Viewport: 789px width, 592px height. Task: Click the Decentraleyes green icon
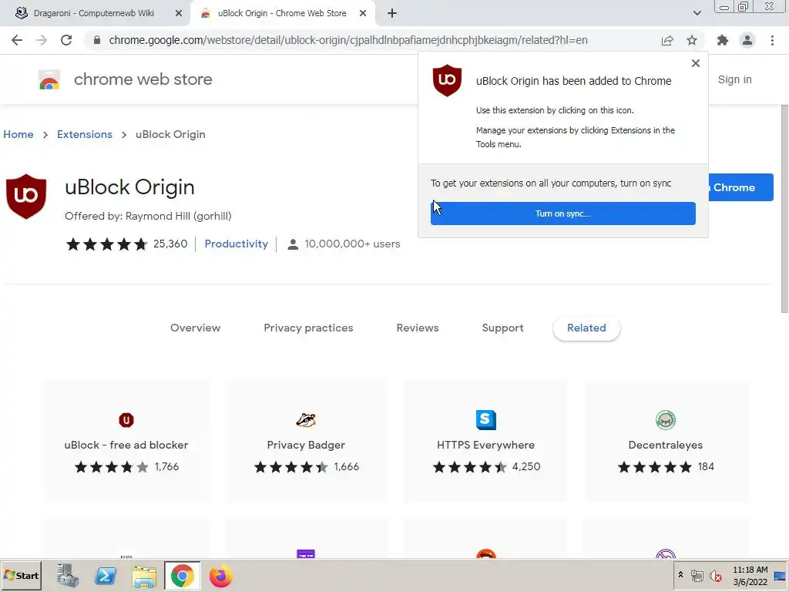(665, 420)
